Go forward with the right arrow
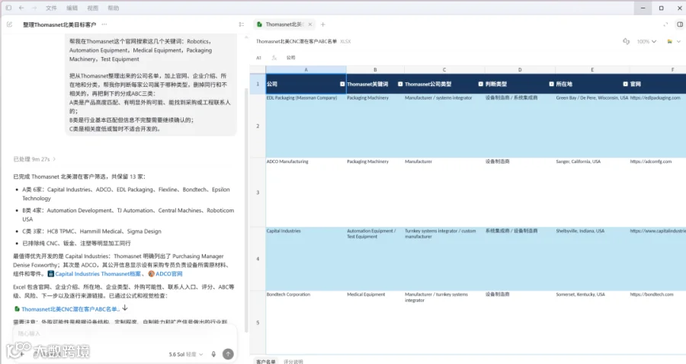Screen dimensions: 686x364 point(34,8)
